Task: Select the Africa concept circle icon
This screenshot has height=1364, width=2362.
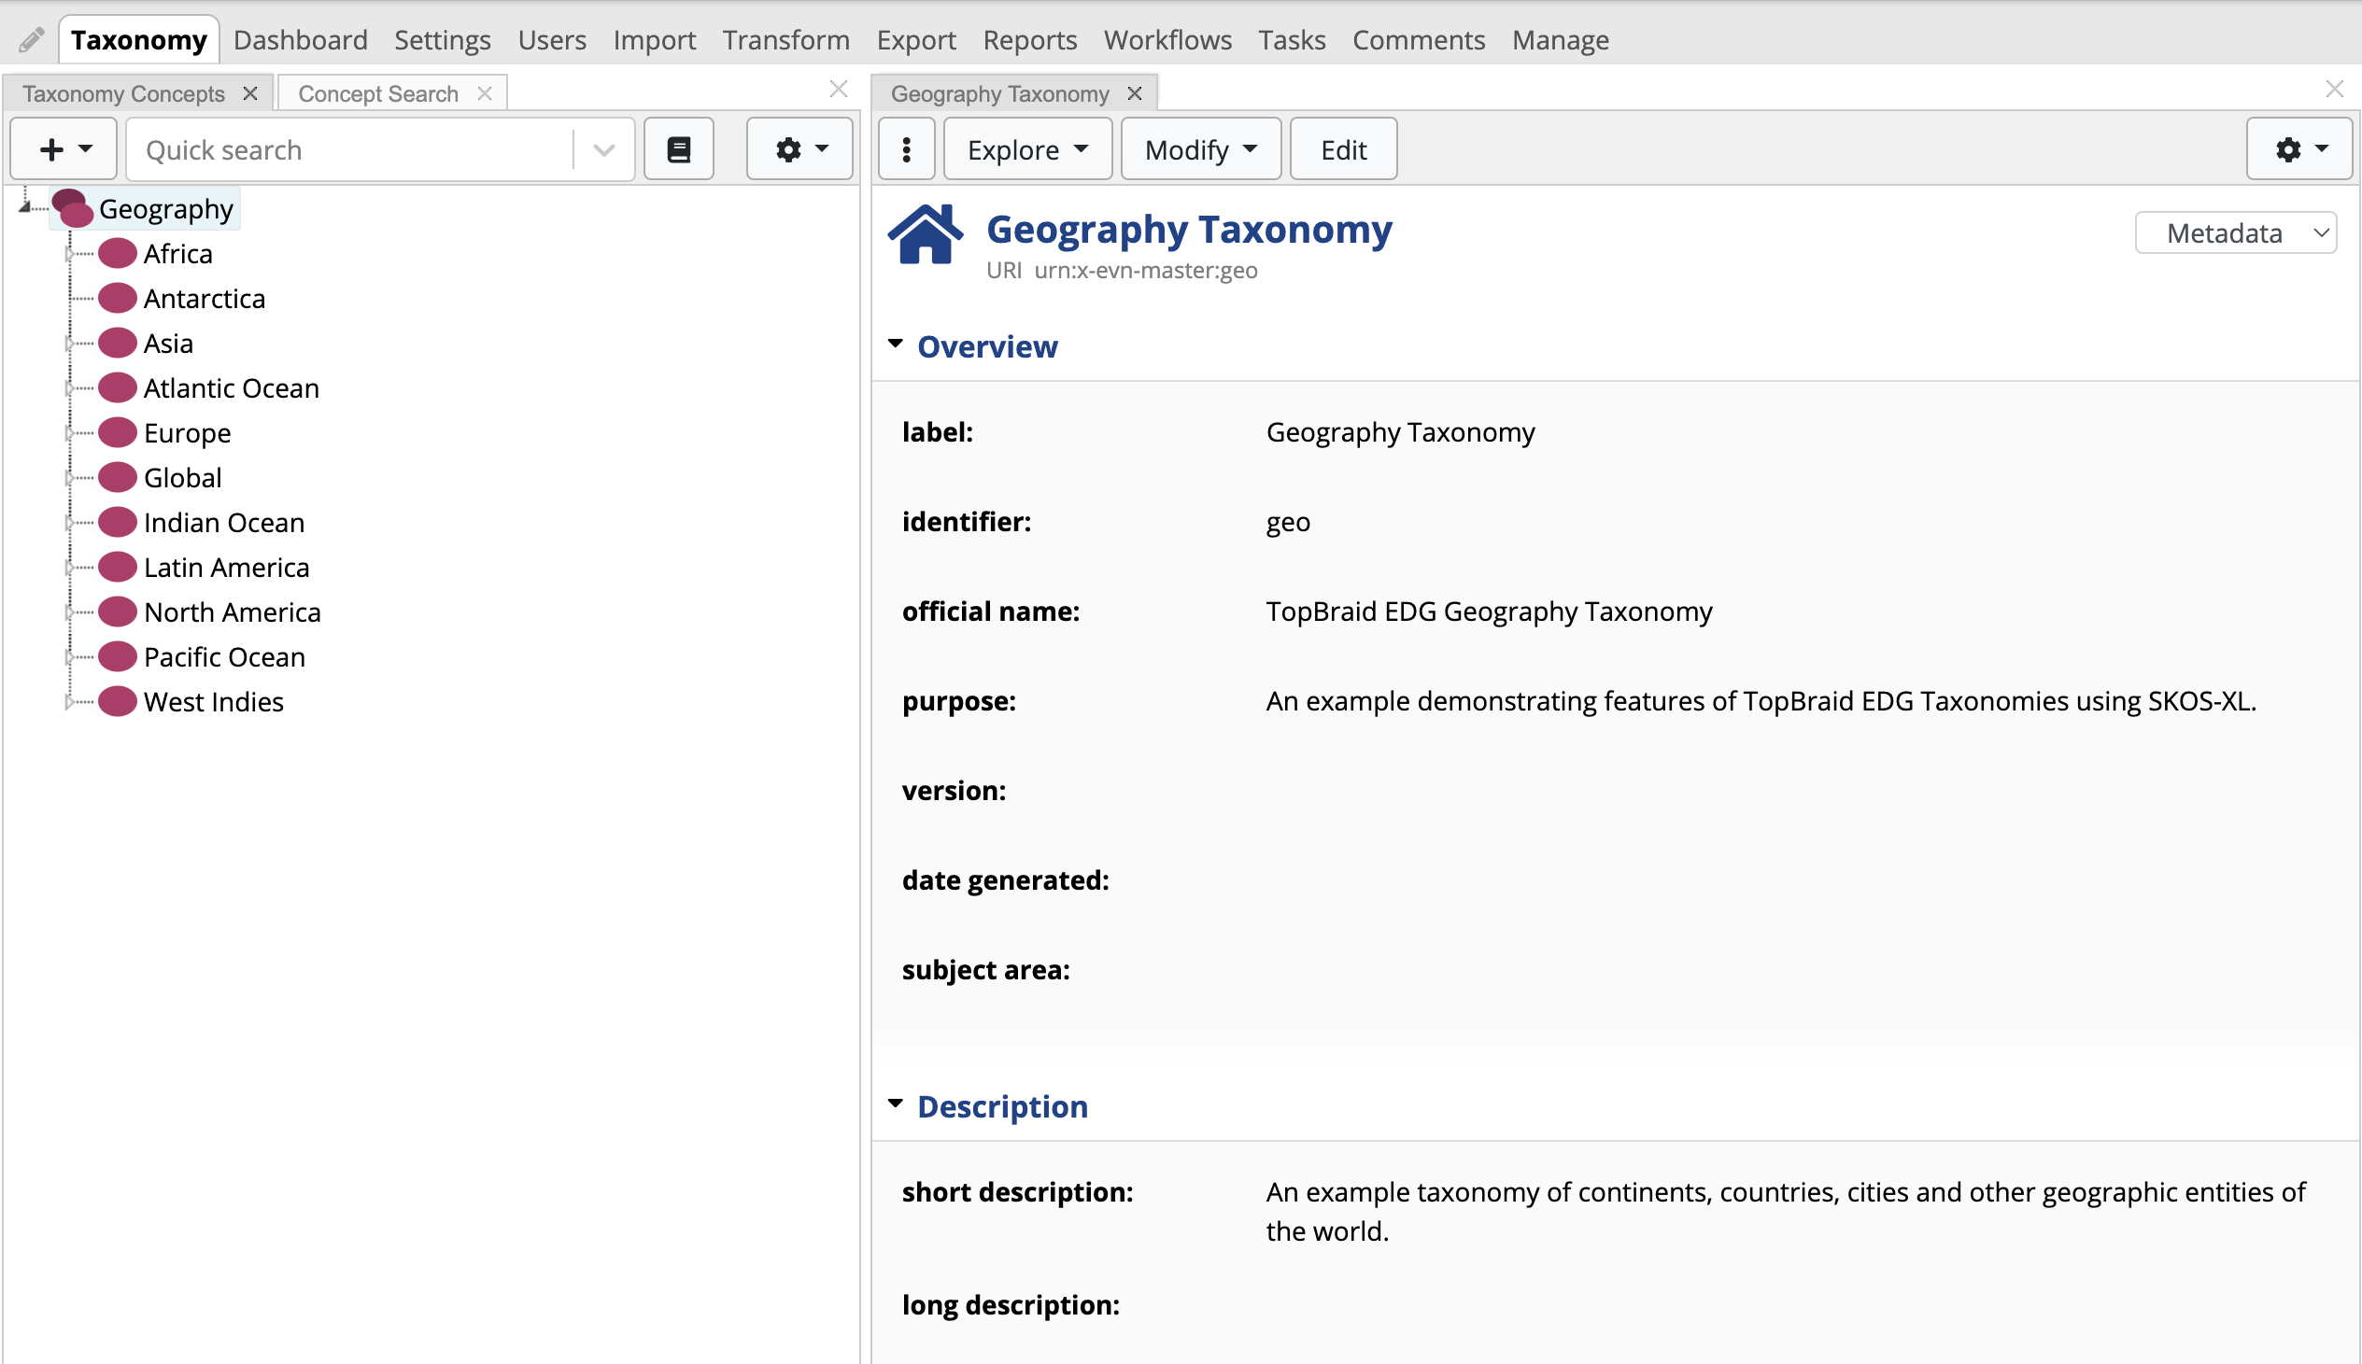Action: pos(116,252)
